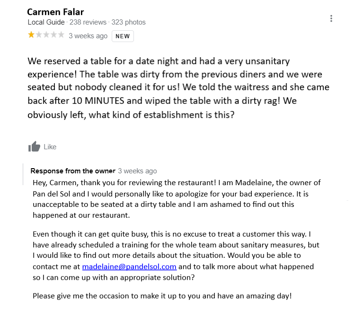Open the madelaine@pandelsol.com email link

129,266
